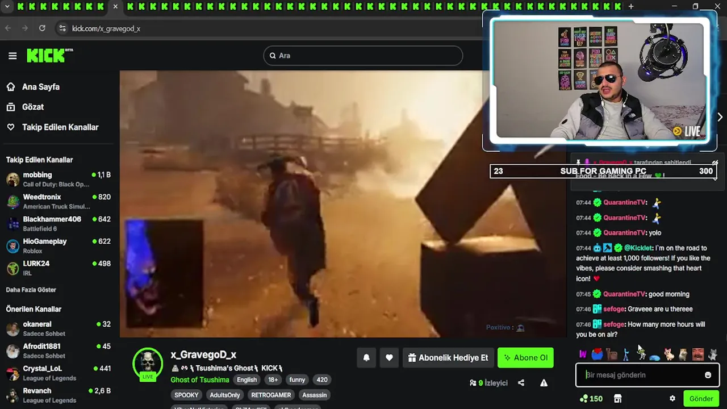
Task: Open the mobbing channel
Action: [x=58, y=179]
